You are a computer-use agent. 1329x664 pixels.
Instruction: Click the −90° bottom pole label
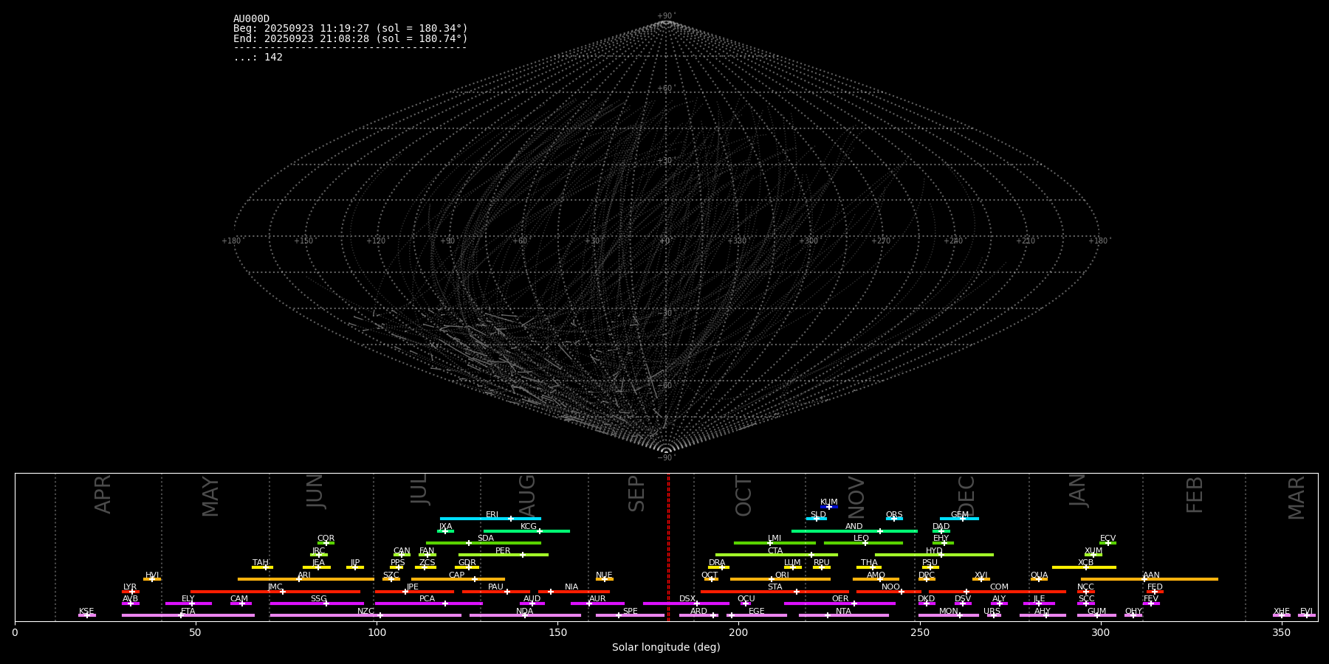coord(666,457)
